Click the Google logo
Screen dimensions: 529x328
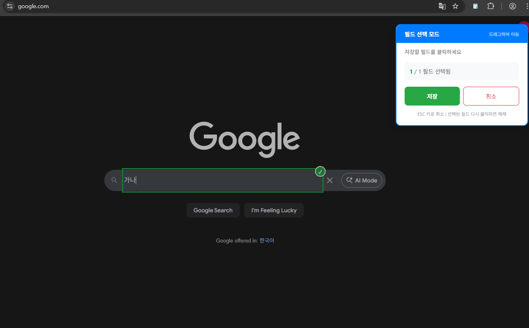245,139
